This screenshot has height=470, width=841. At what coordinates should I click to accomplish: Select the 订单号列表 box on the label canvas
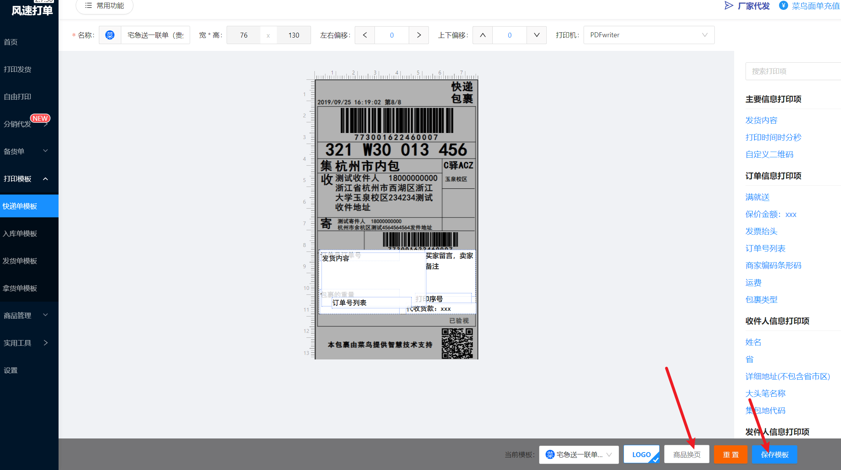point(371,303)
